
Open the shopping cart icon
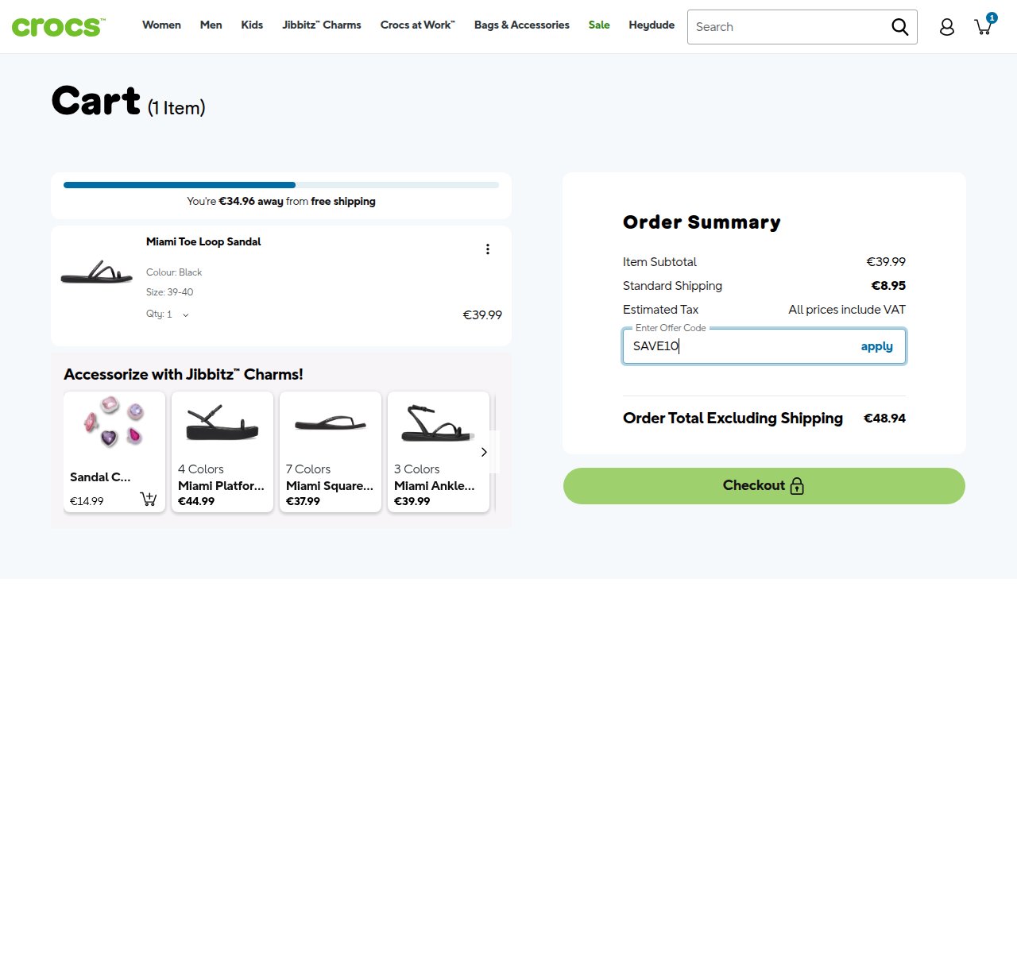(984, 25)
